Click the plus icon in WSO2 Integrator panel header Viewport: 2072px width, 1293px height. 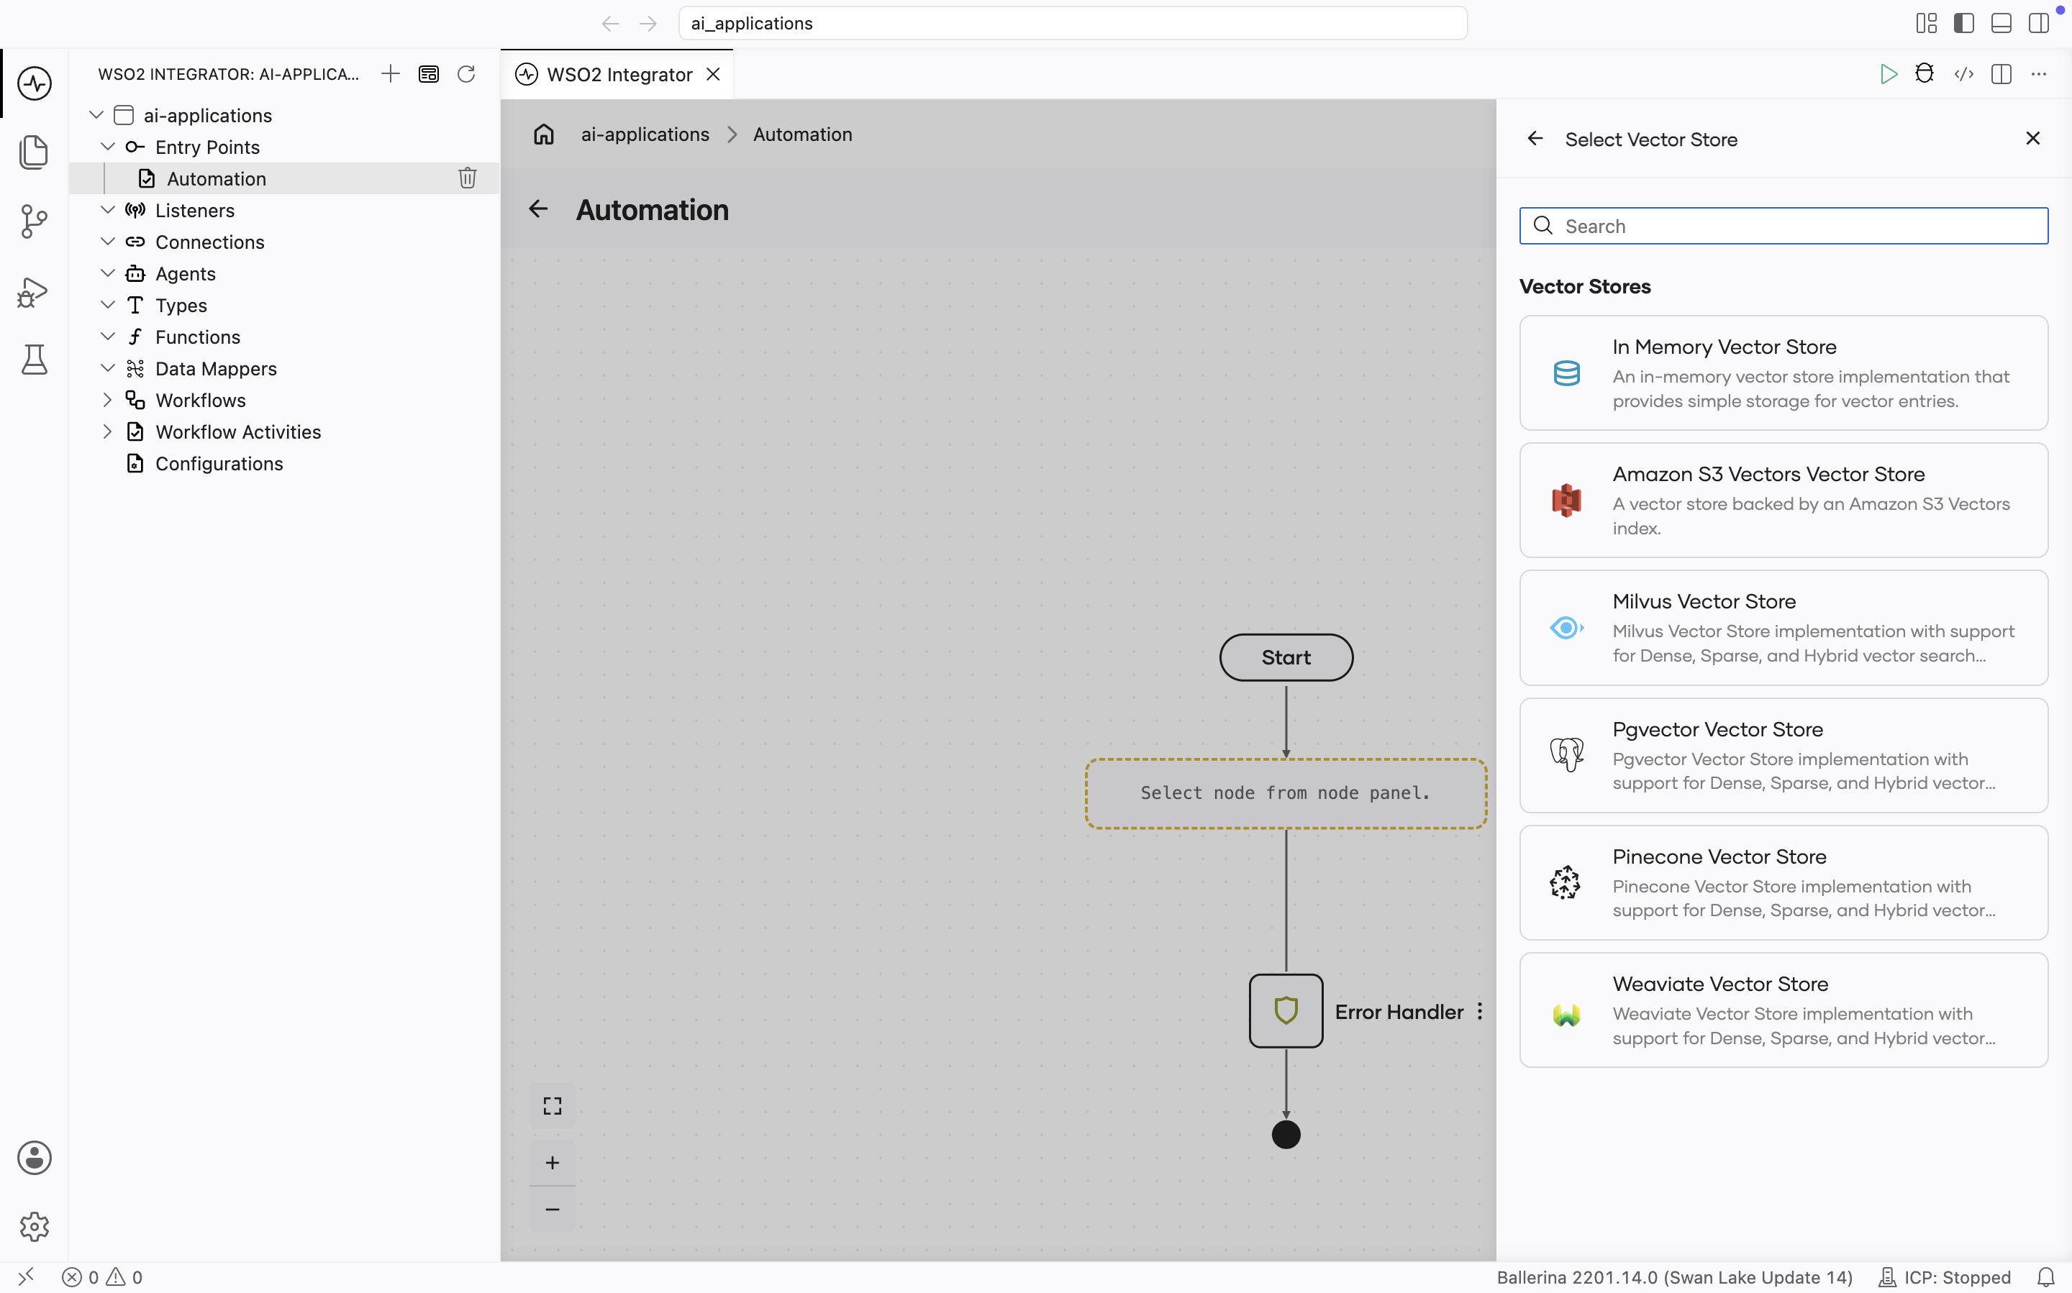(390, 73)
